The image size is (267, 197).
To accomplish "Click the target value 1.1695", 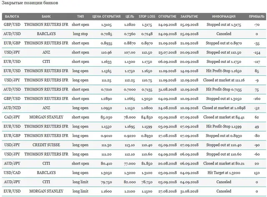I will point(130,127).
